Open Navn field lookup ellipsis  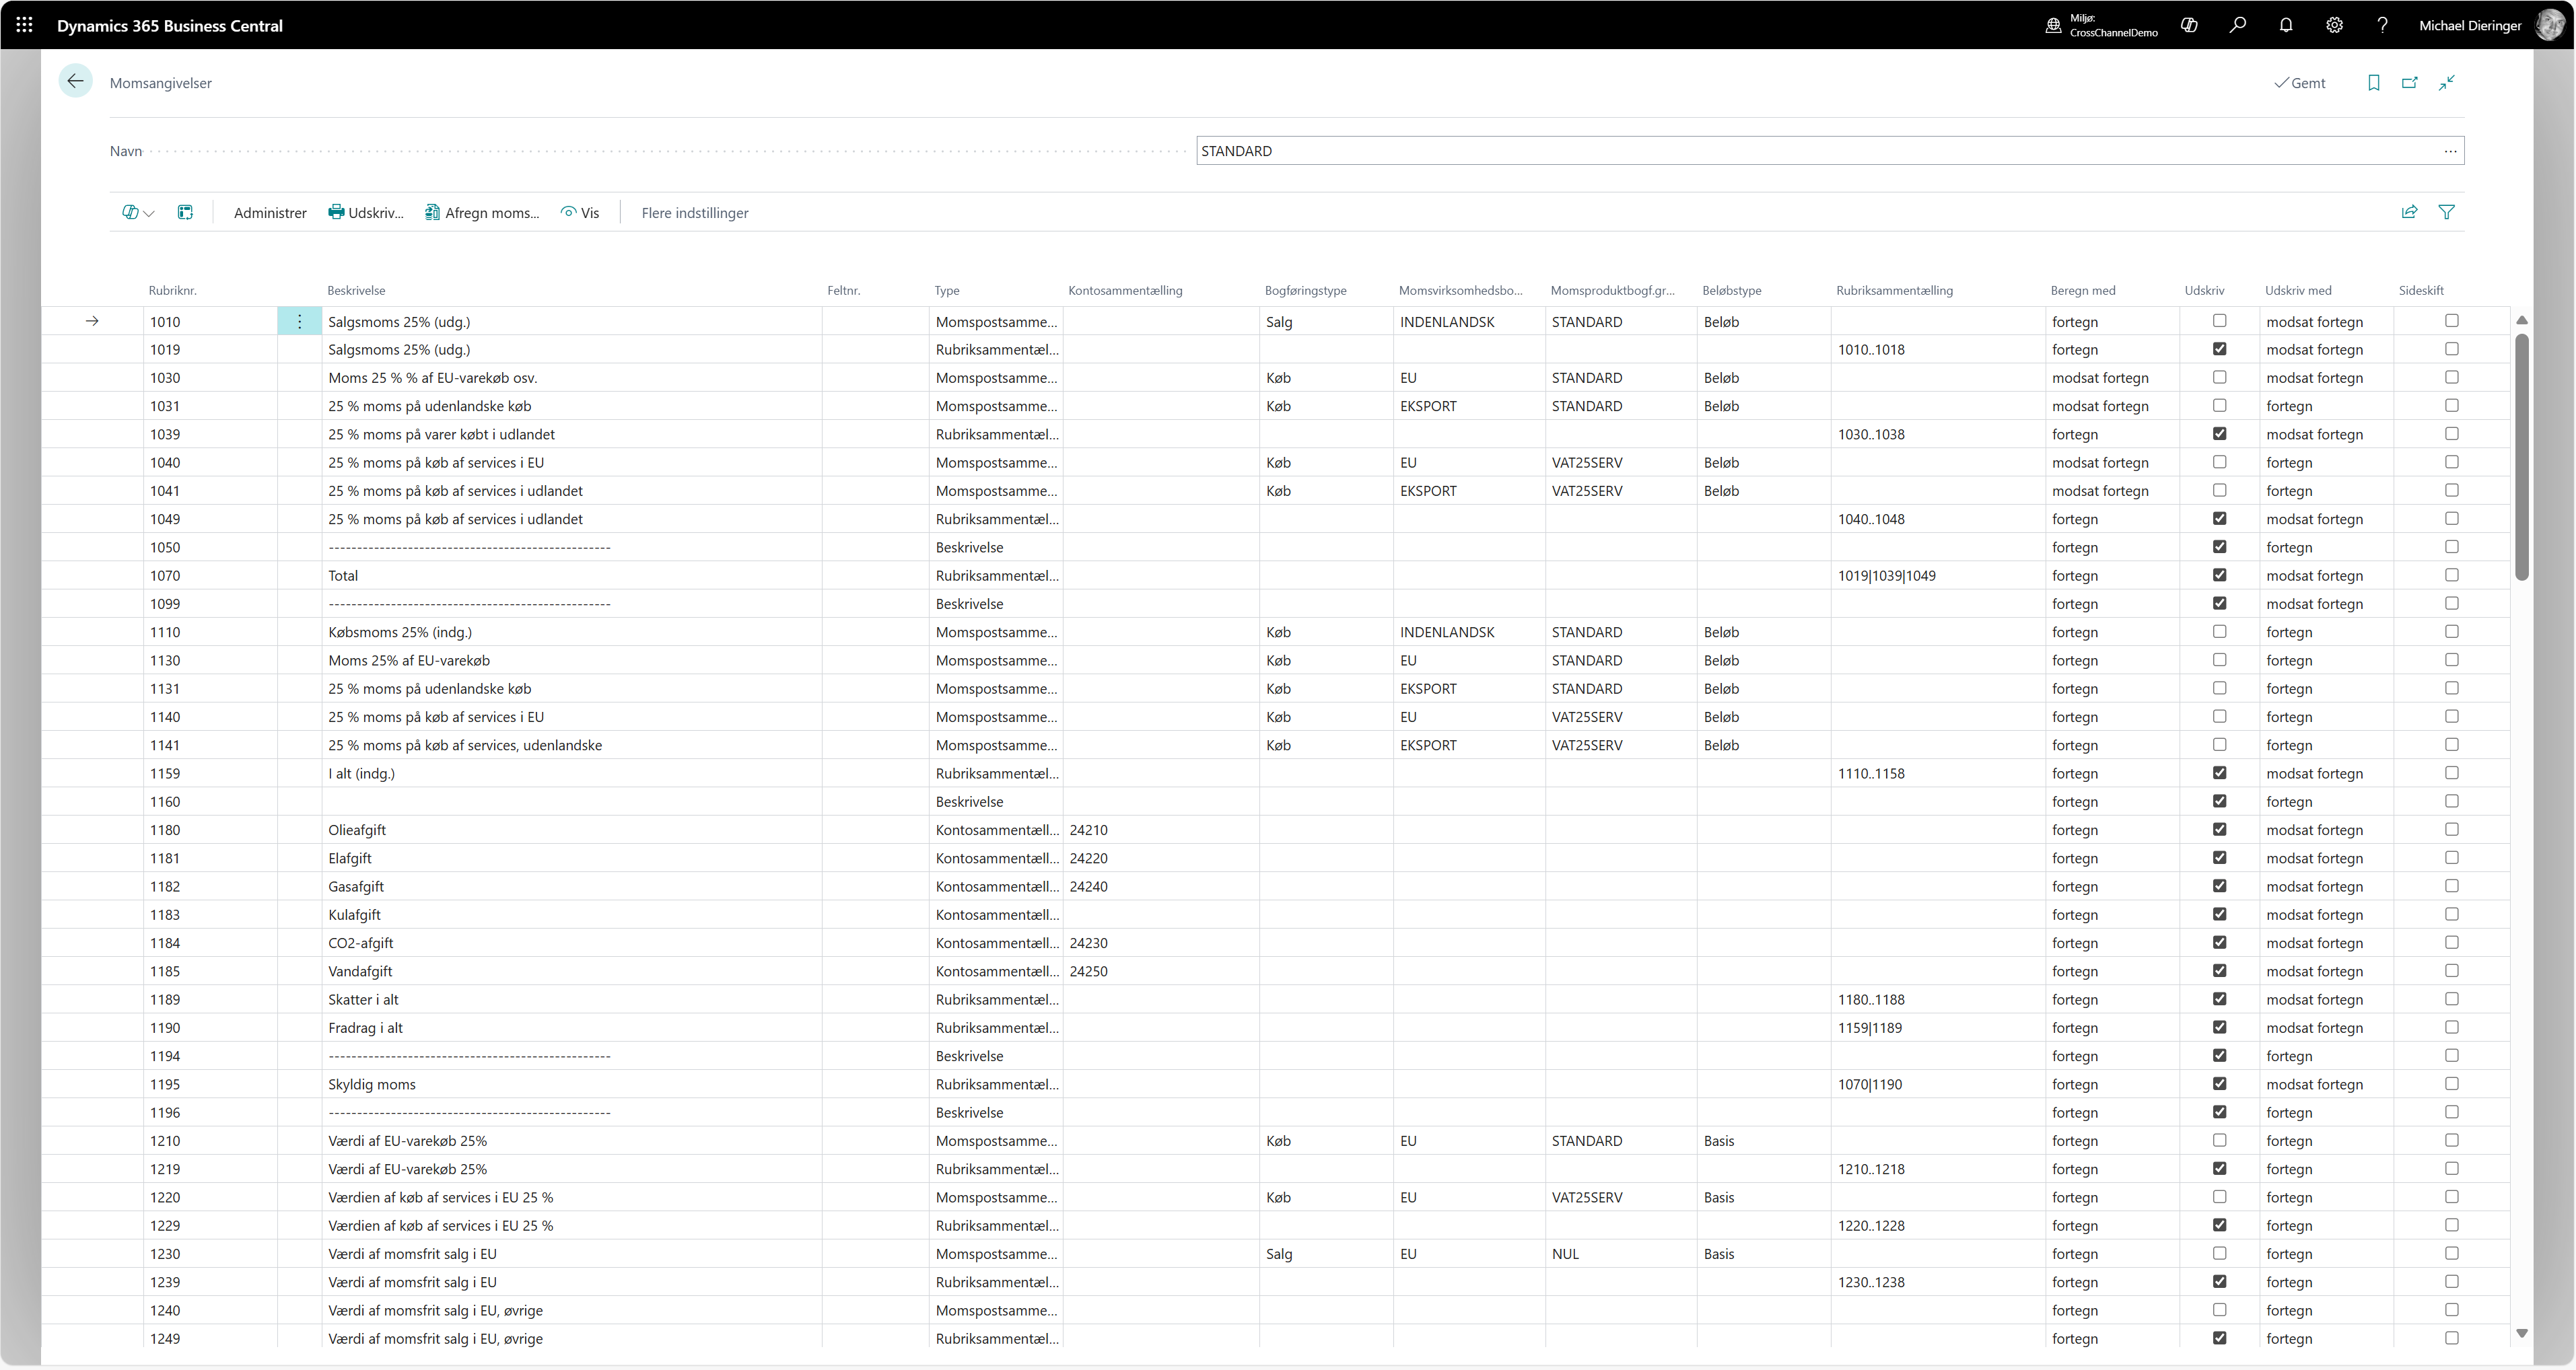(x=2450, y=151)
